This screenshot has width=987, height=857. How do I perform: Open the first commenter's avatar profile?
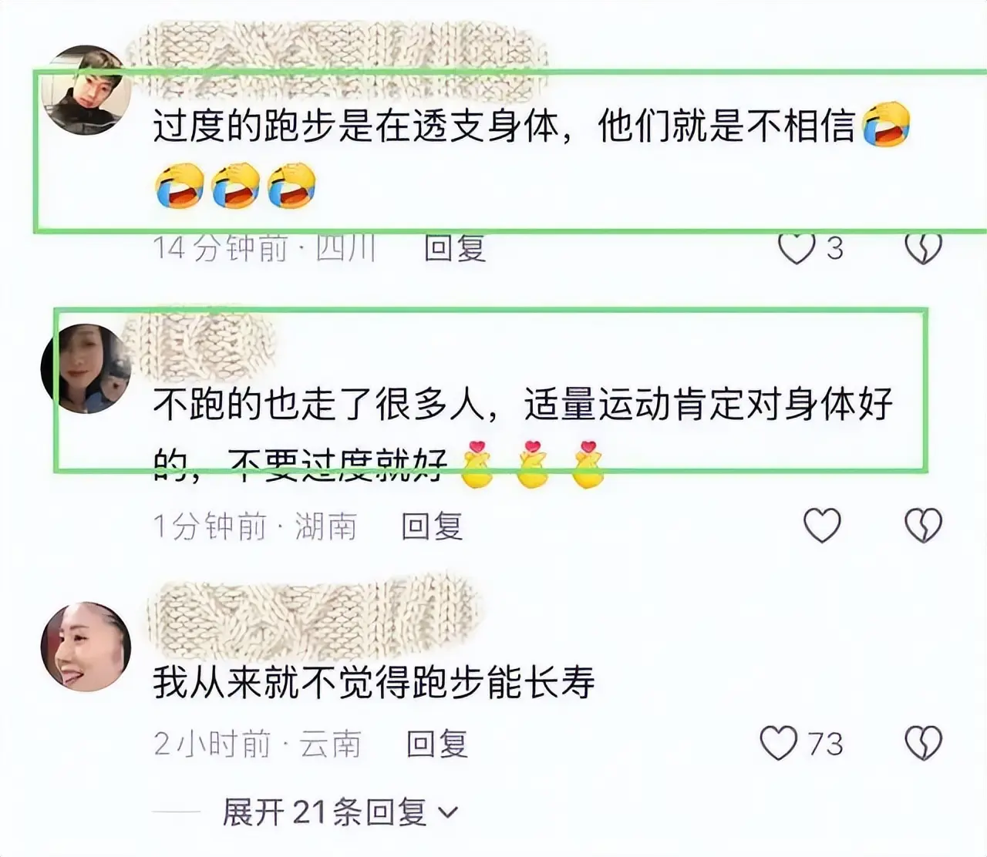coord(86,89)
